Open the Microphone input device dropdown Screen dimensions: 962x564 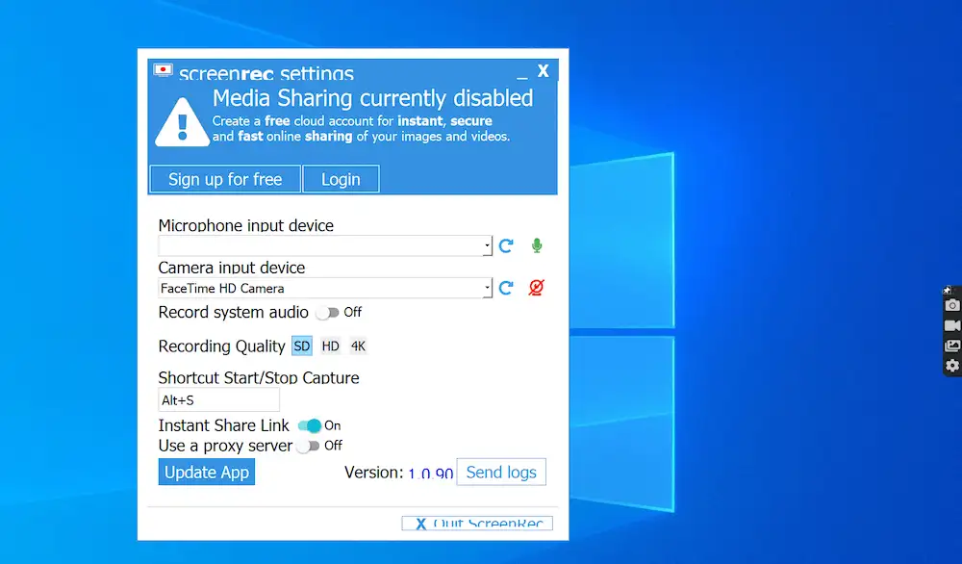coord(325,246)
